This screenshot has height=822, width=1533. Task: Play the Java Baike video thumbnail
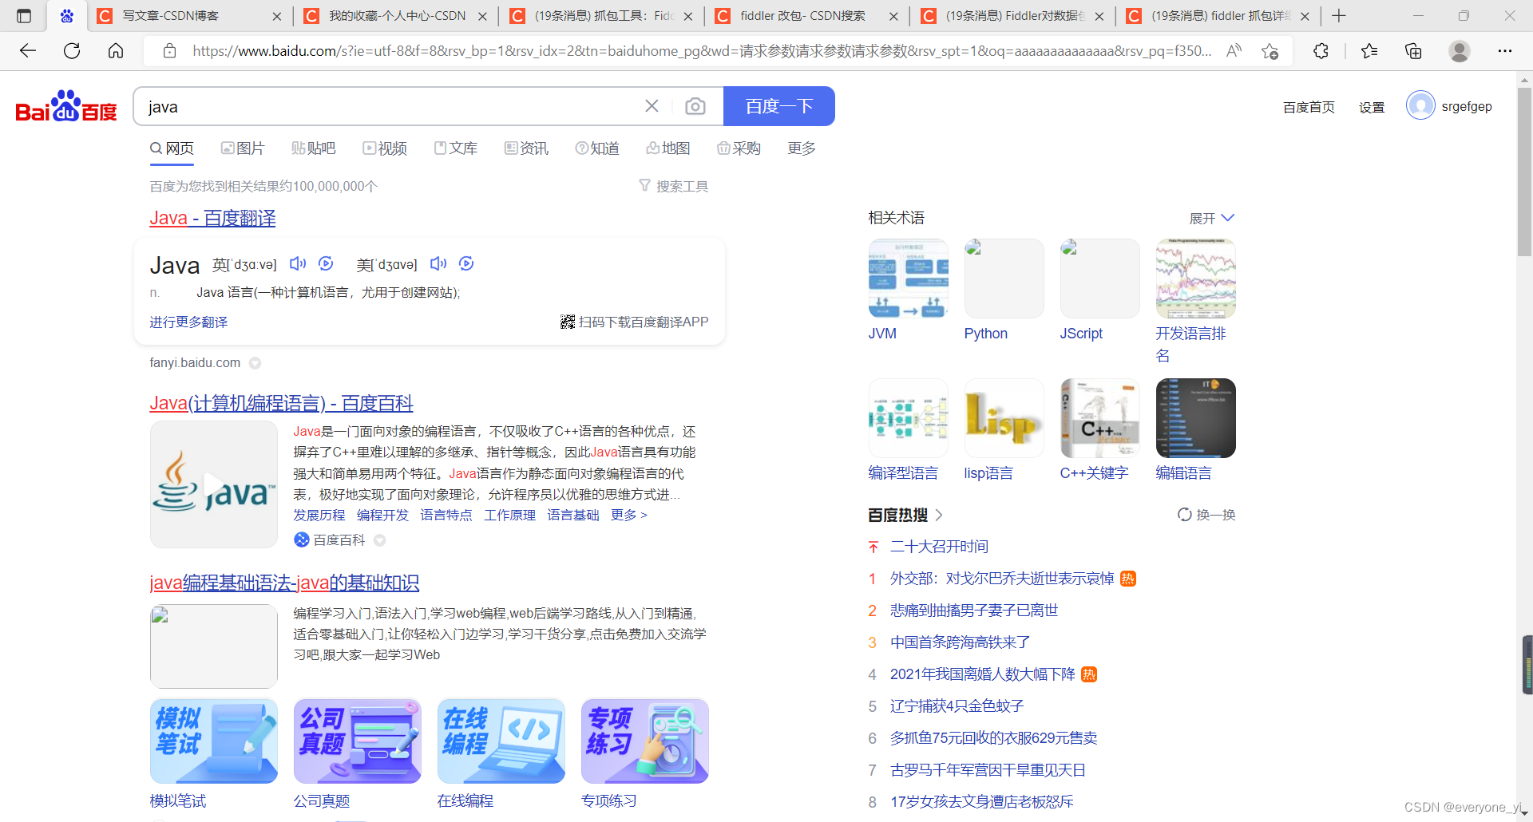pyautogui.click(x=213, y=484)
